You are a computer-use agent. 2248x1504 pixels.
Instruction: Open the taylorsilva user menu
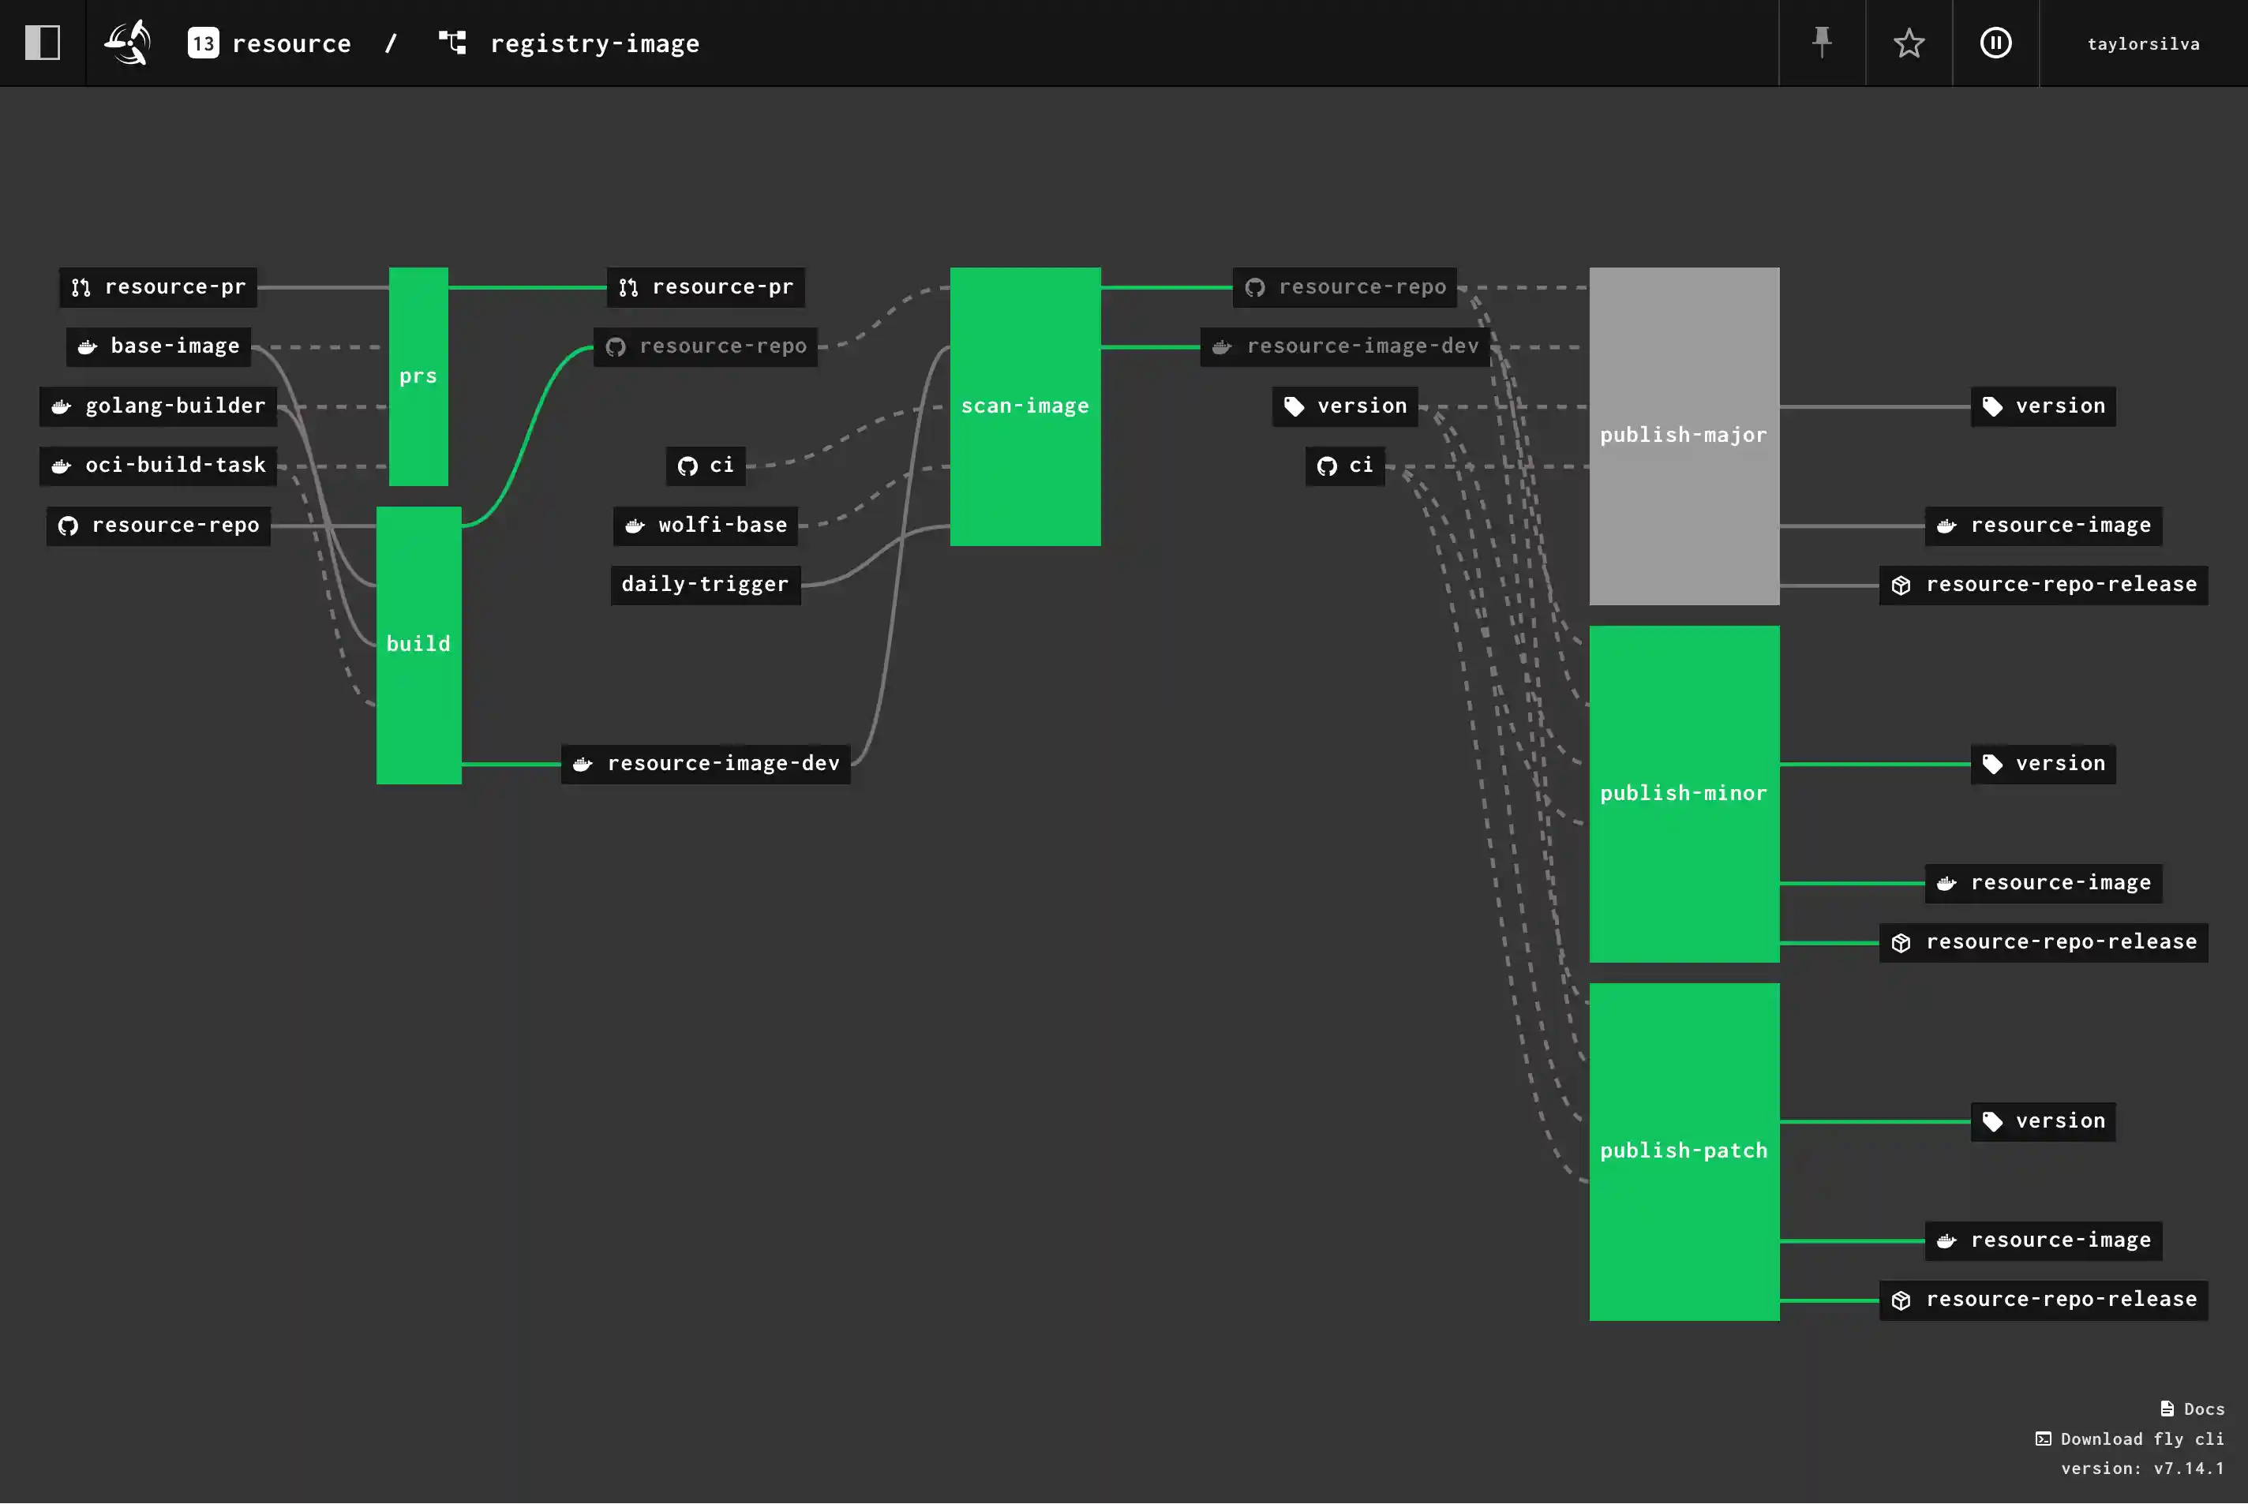pos(2144,42)
